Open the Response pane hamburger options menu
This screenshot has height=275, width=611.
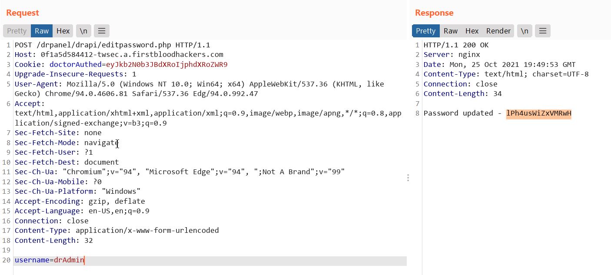pyautogui.click(x=543, y=31)
